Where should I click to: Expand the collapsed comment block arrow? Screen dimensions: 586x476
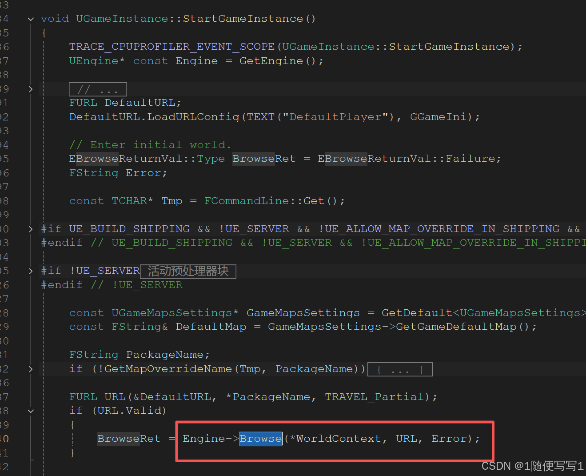31,89
